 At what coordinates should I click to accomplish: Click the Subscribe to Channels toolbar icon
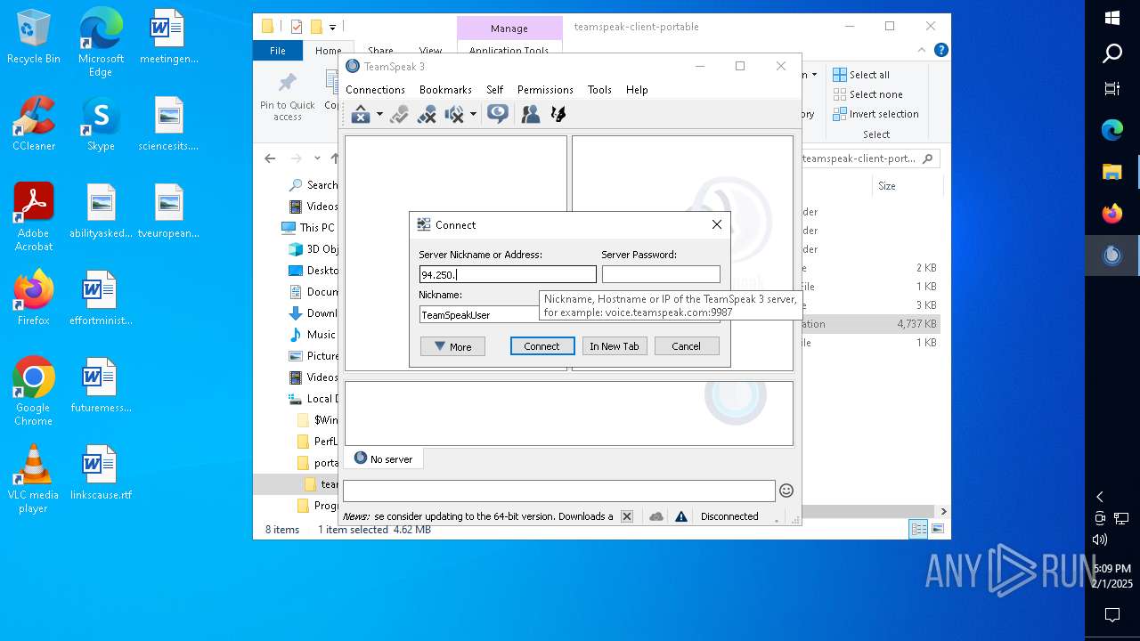tap(498, 114)
